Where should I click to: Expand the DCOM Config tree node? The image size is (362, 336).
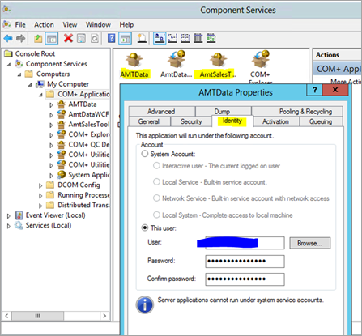40,185
